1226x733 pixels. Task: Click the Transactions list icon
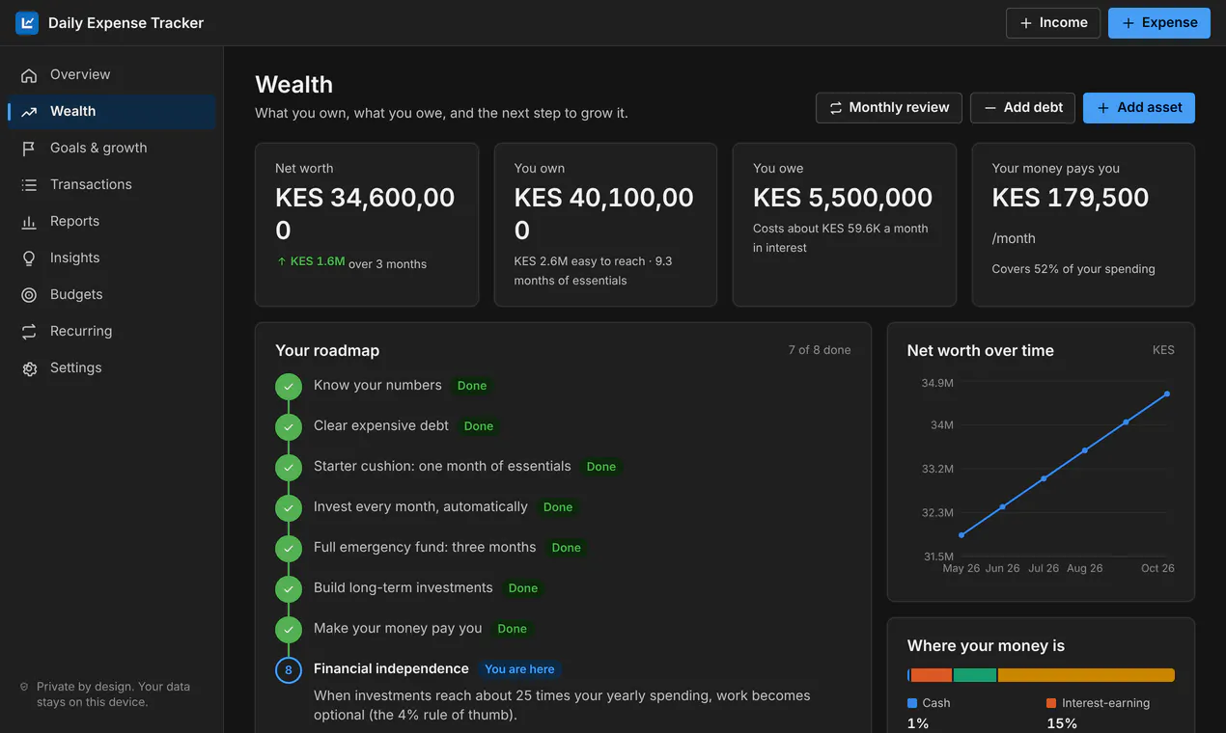click(x=29, y=185)
